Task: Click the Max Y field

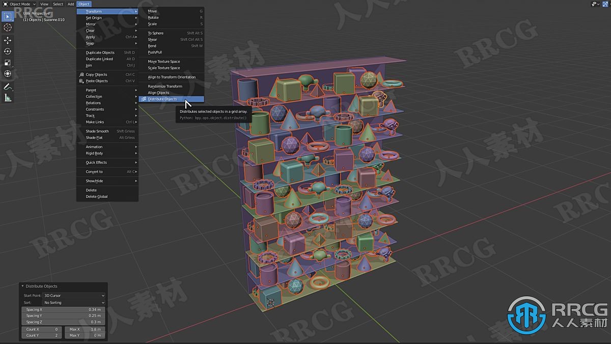Action: [x=85, y=335]
